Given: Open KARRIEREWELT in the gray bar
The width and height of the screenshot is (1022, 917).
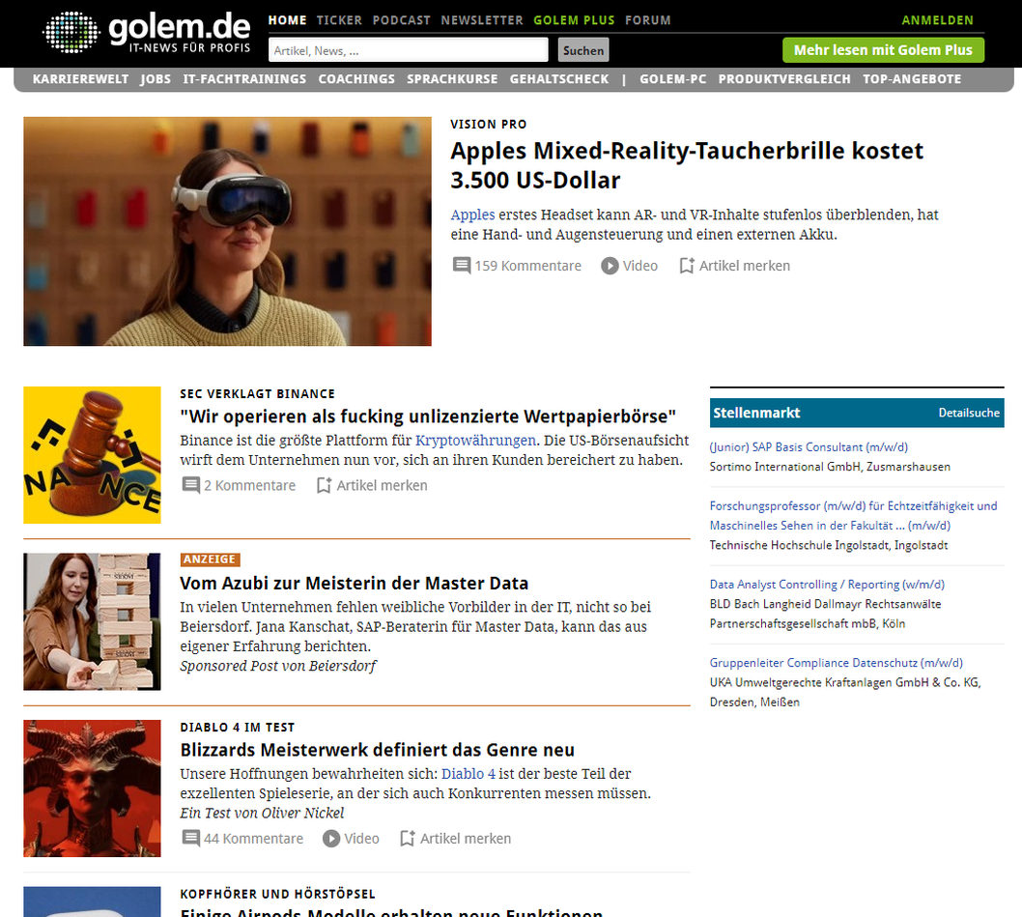Looking at the screenshot, I should pos(81,79).
